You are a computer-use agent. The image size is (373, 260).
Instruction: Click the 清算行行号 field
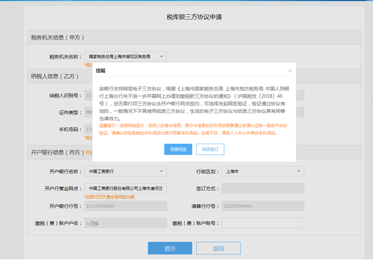[262, 206]
